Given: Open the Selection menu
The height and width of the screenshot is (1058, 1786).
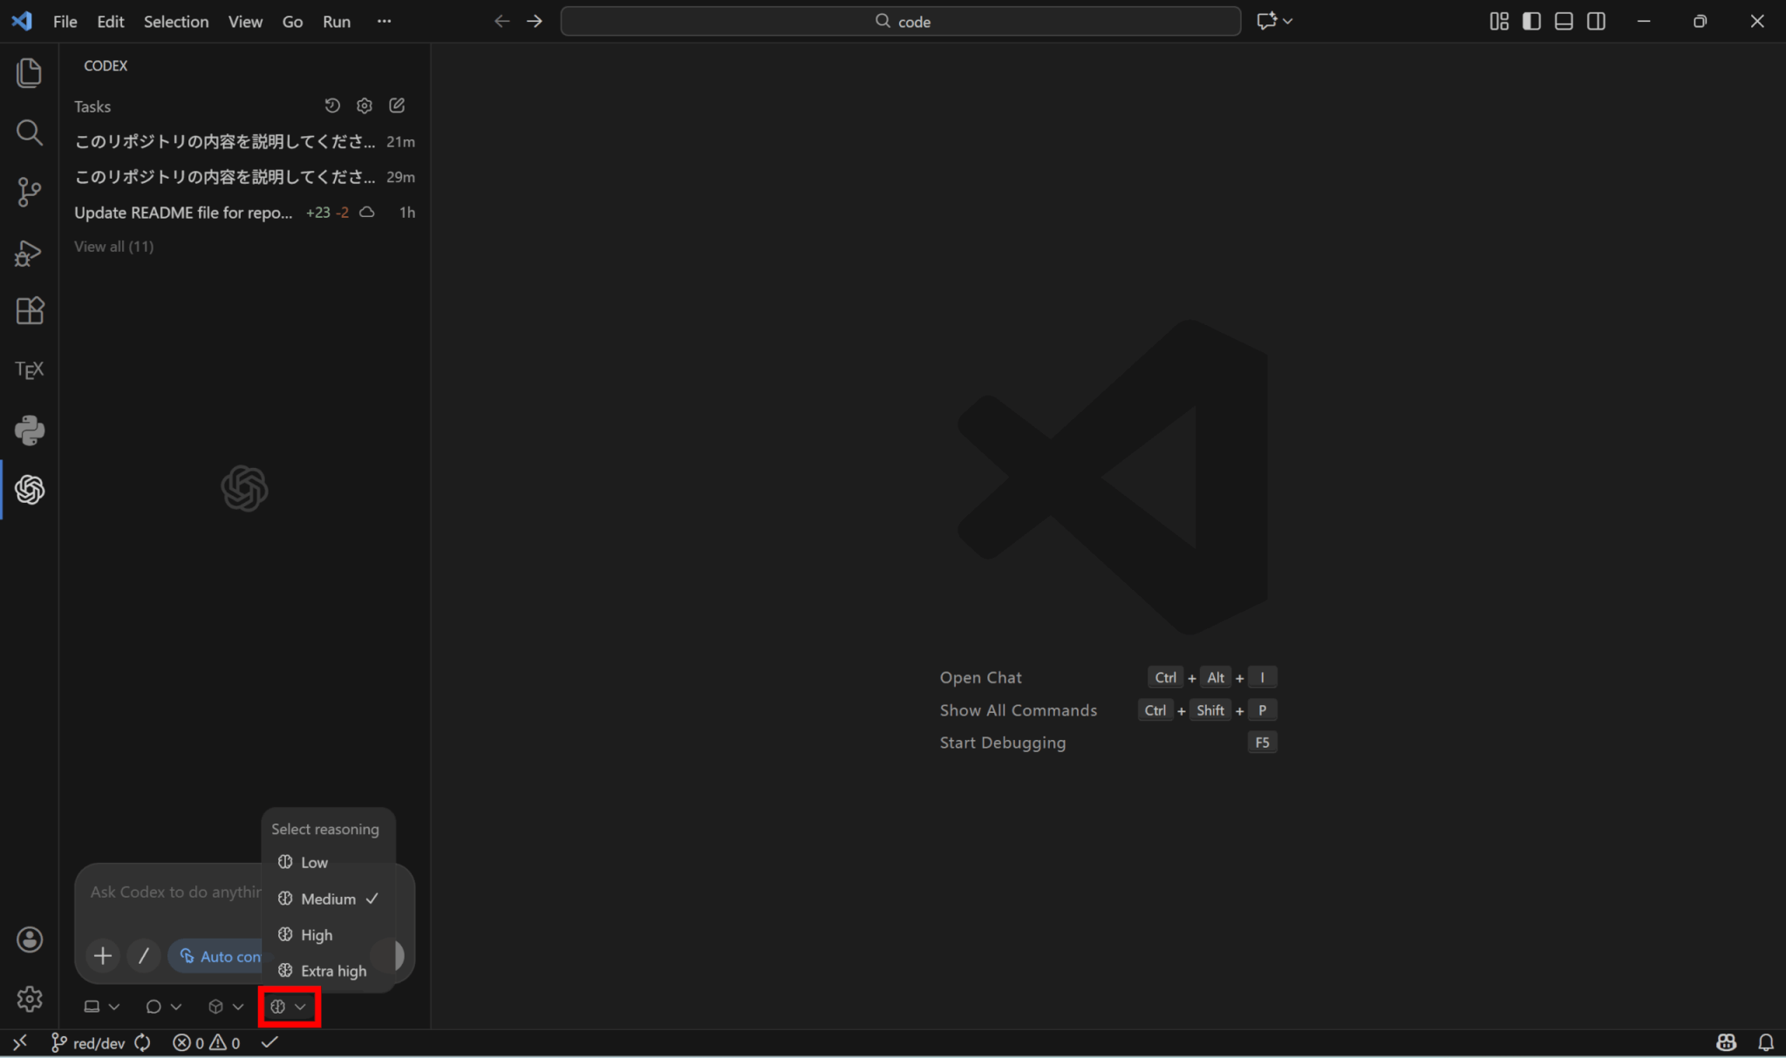Looking at the screenshot, I should pos(175,22).
